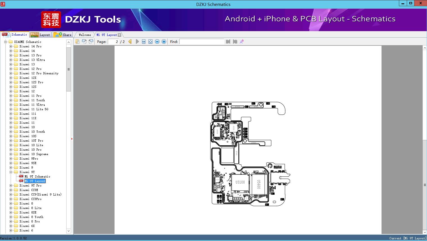Go to the previous page
427x241 pixels.
pyautogui.click(x=130, y=42)
